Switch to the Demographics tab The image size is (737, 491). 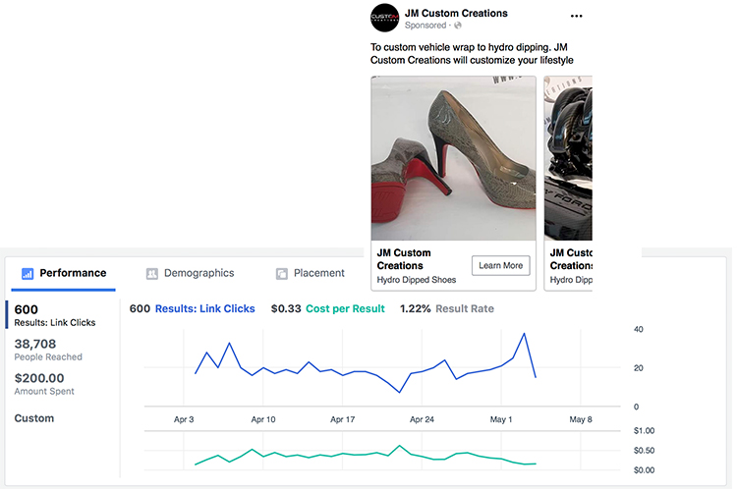tap(190, 273)
